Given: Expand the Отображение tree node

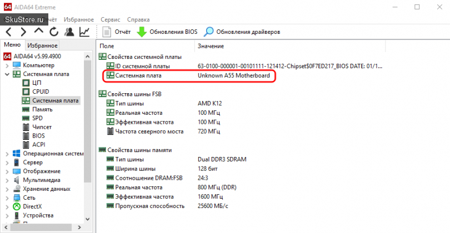Looking at the screenshot, I should [x=7, y=171].
